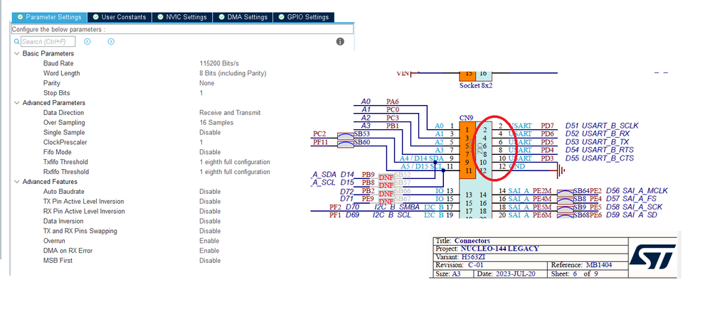This screenshot has width=710, height=321.
Task: Click the SB60 solder bridge symbol
Action: point(346,143)
